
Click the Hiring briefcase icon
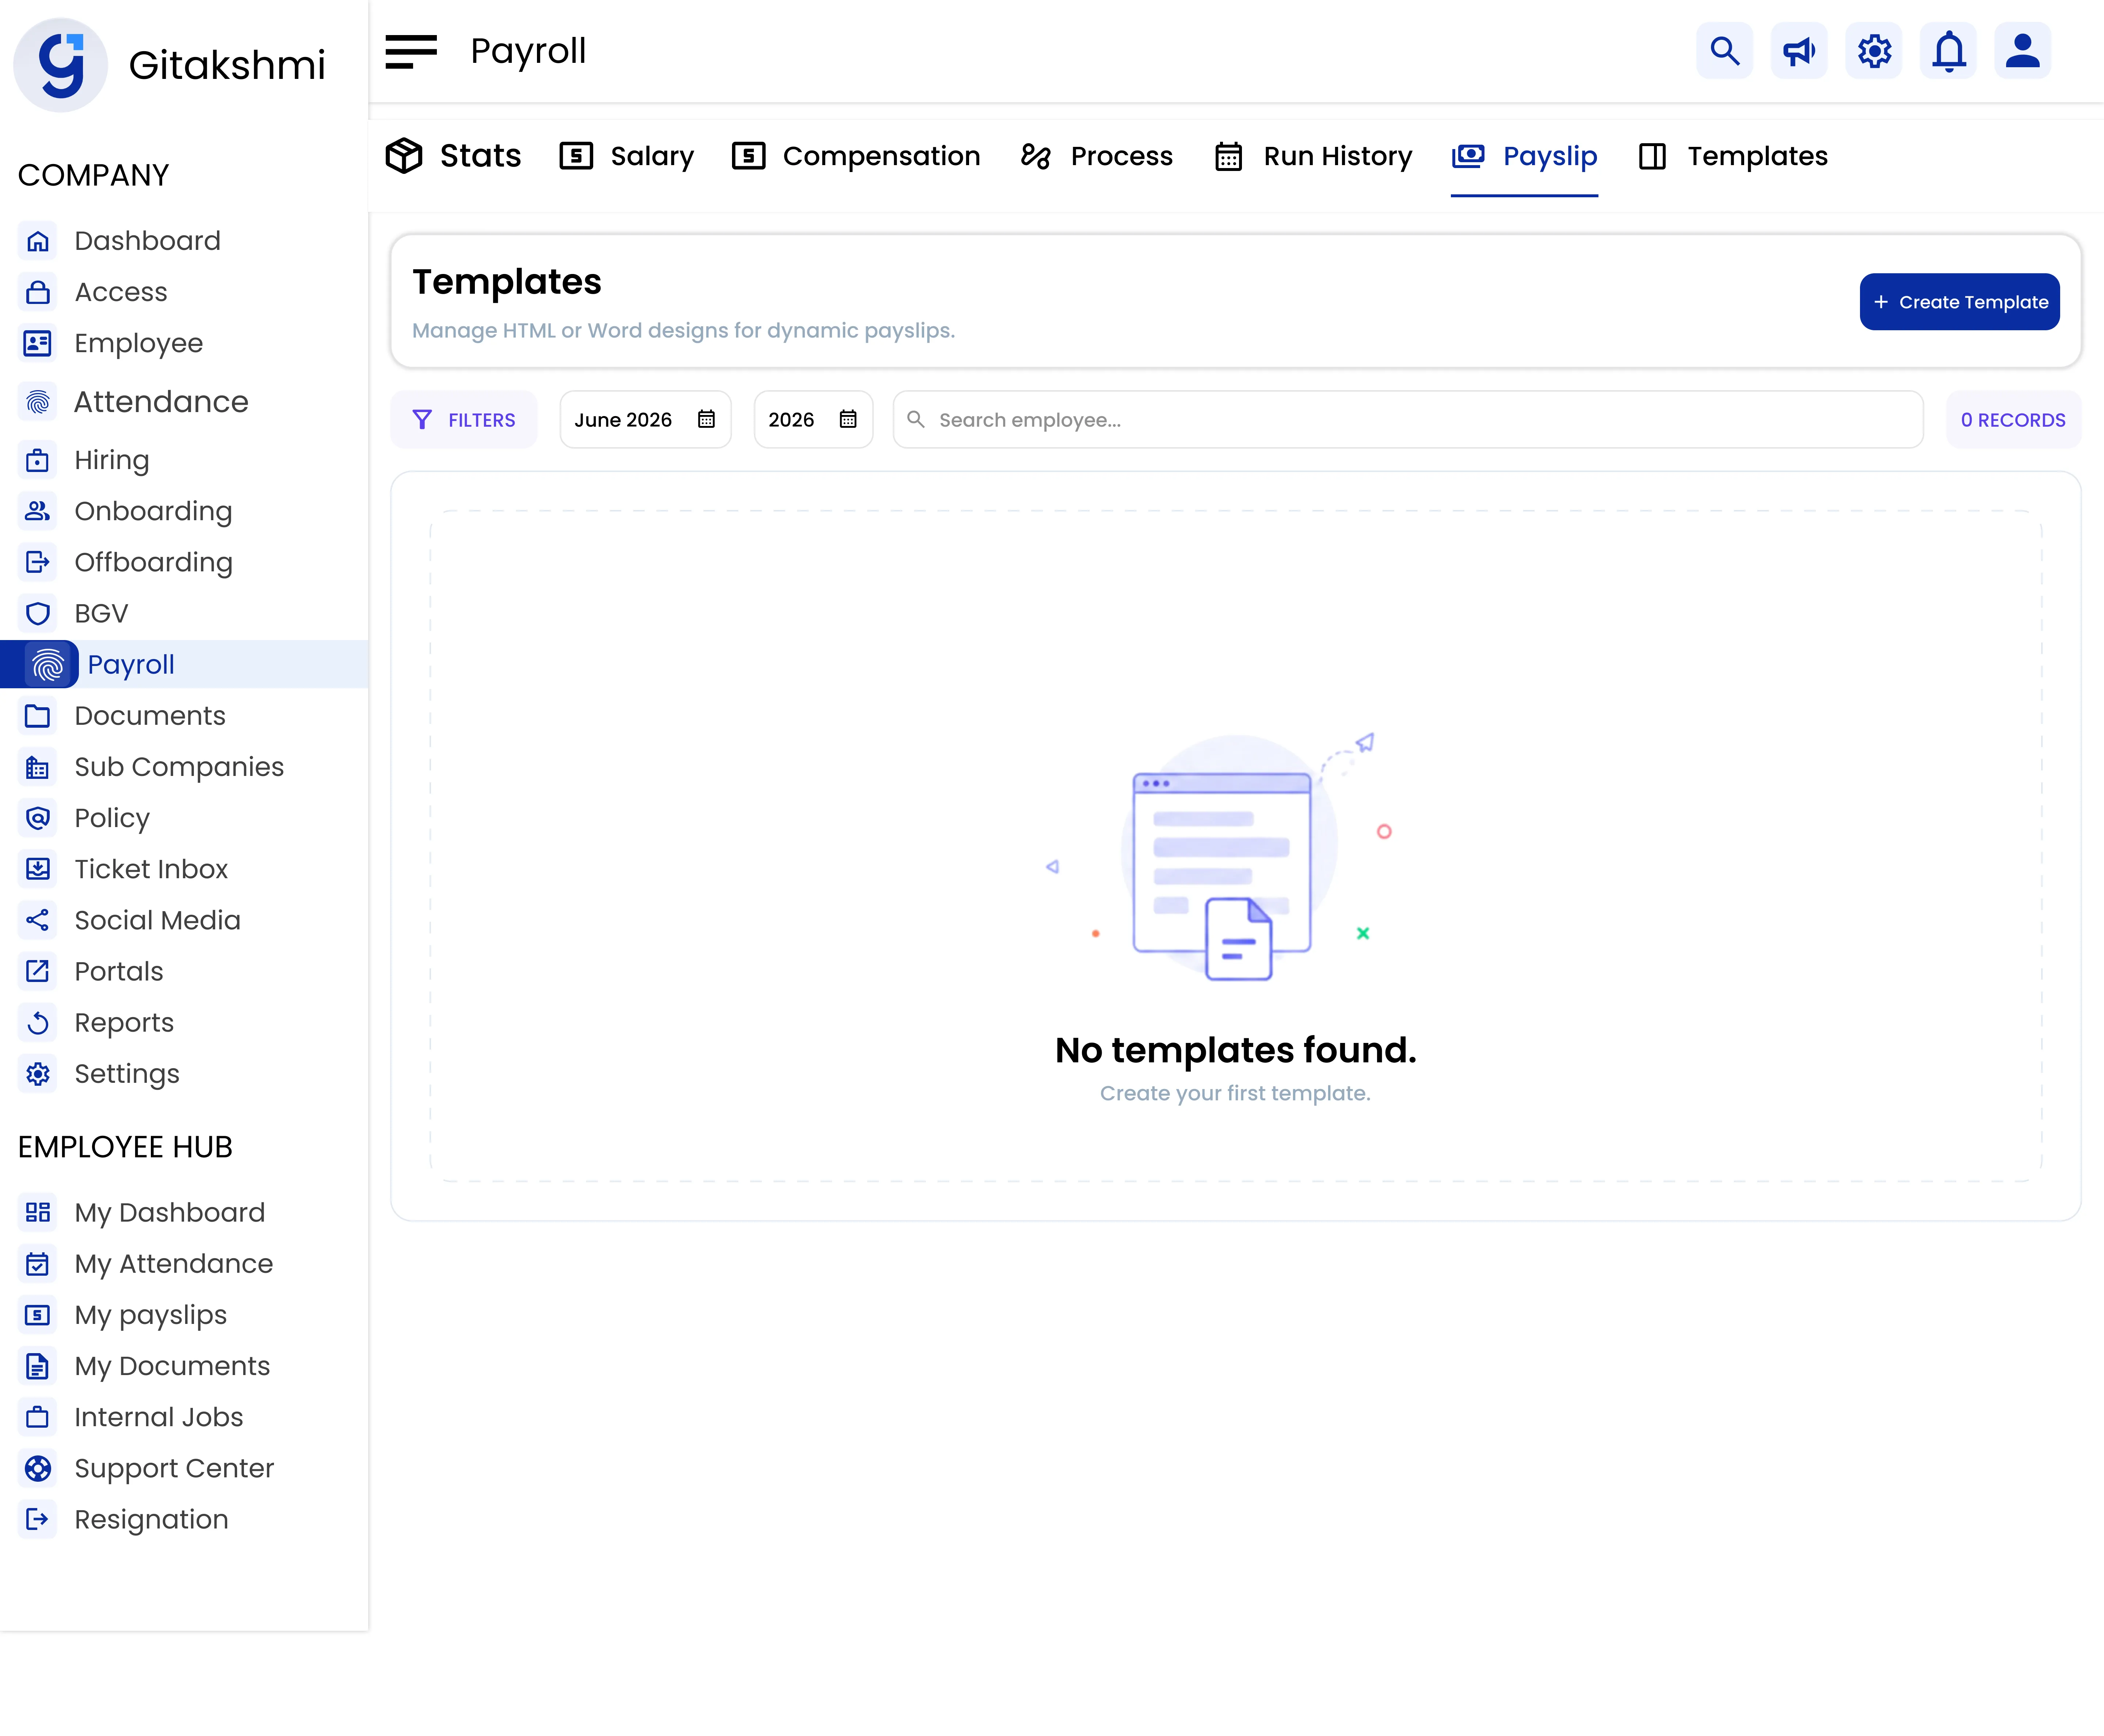tap(38, 460)
